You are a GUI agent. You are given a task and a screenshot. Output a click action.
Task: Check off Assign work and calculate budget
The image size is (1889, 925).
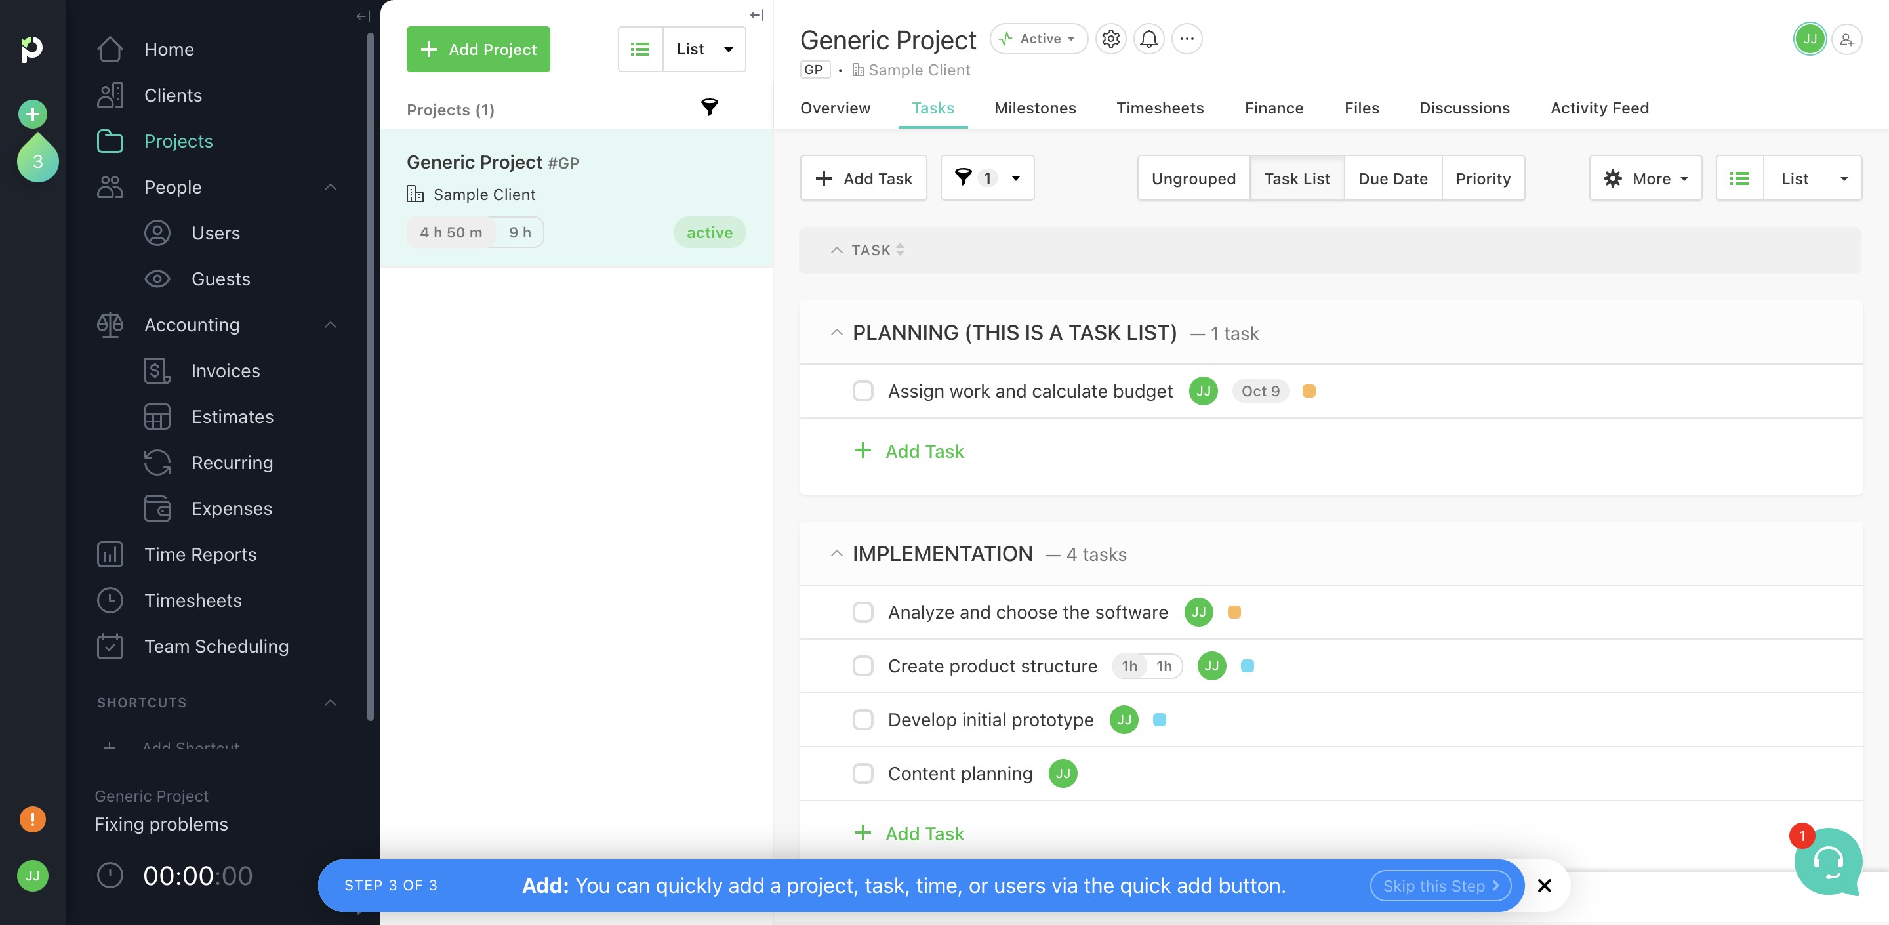(x=863, y=391)
